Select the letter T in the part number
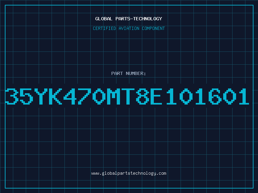 coord(128,96)
